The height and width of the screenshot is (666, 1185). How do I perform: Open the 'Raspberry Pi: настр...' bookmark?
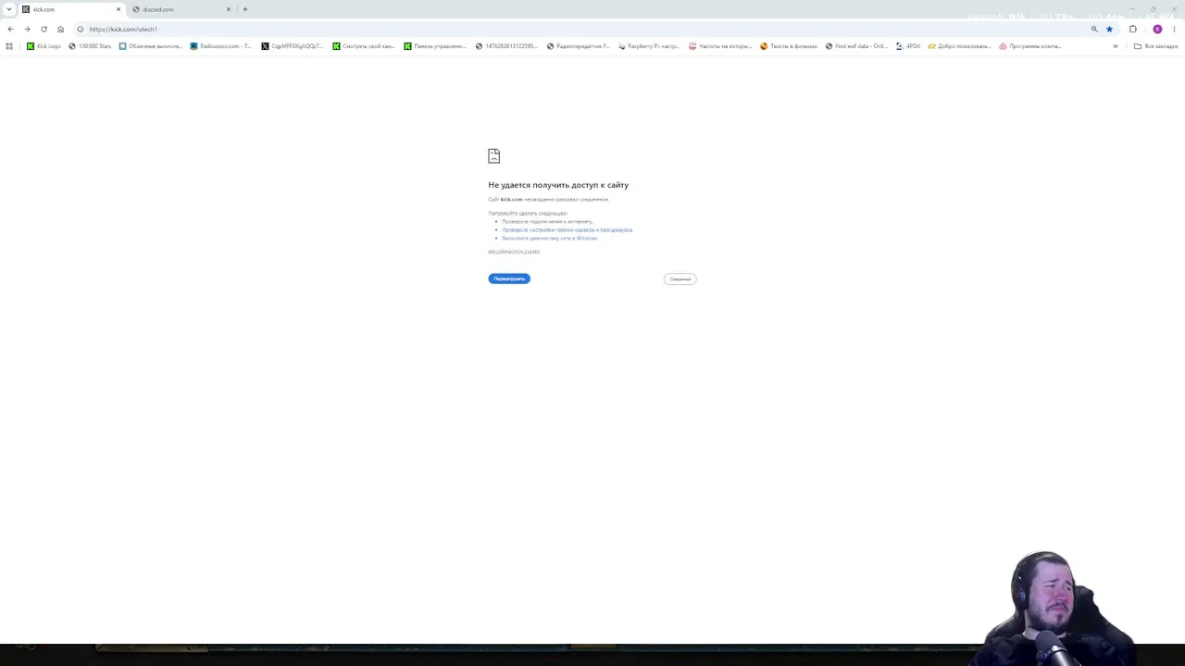[648, 46]
